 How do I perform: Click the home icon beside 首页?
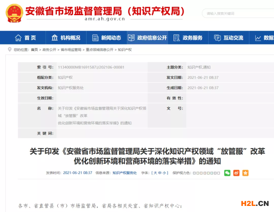coord(18,38)
